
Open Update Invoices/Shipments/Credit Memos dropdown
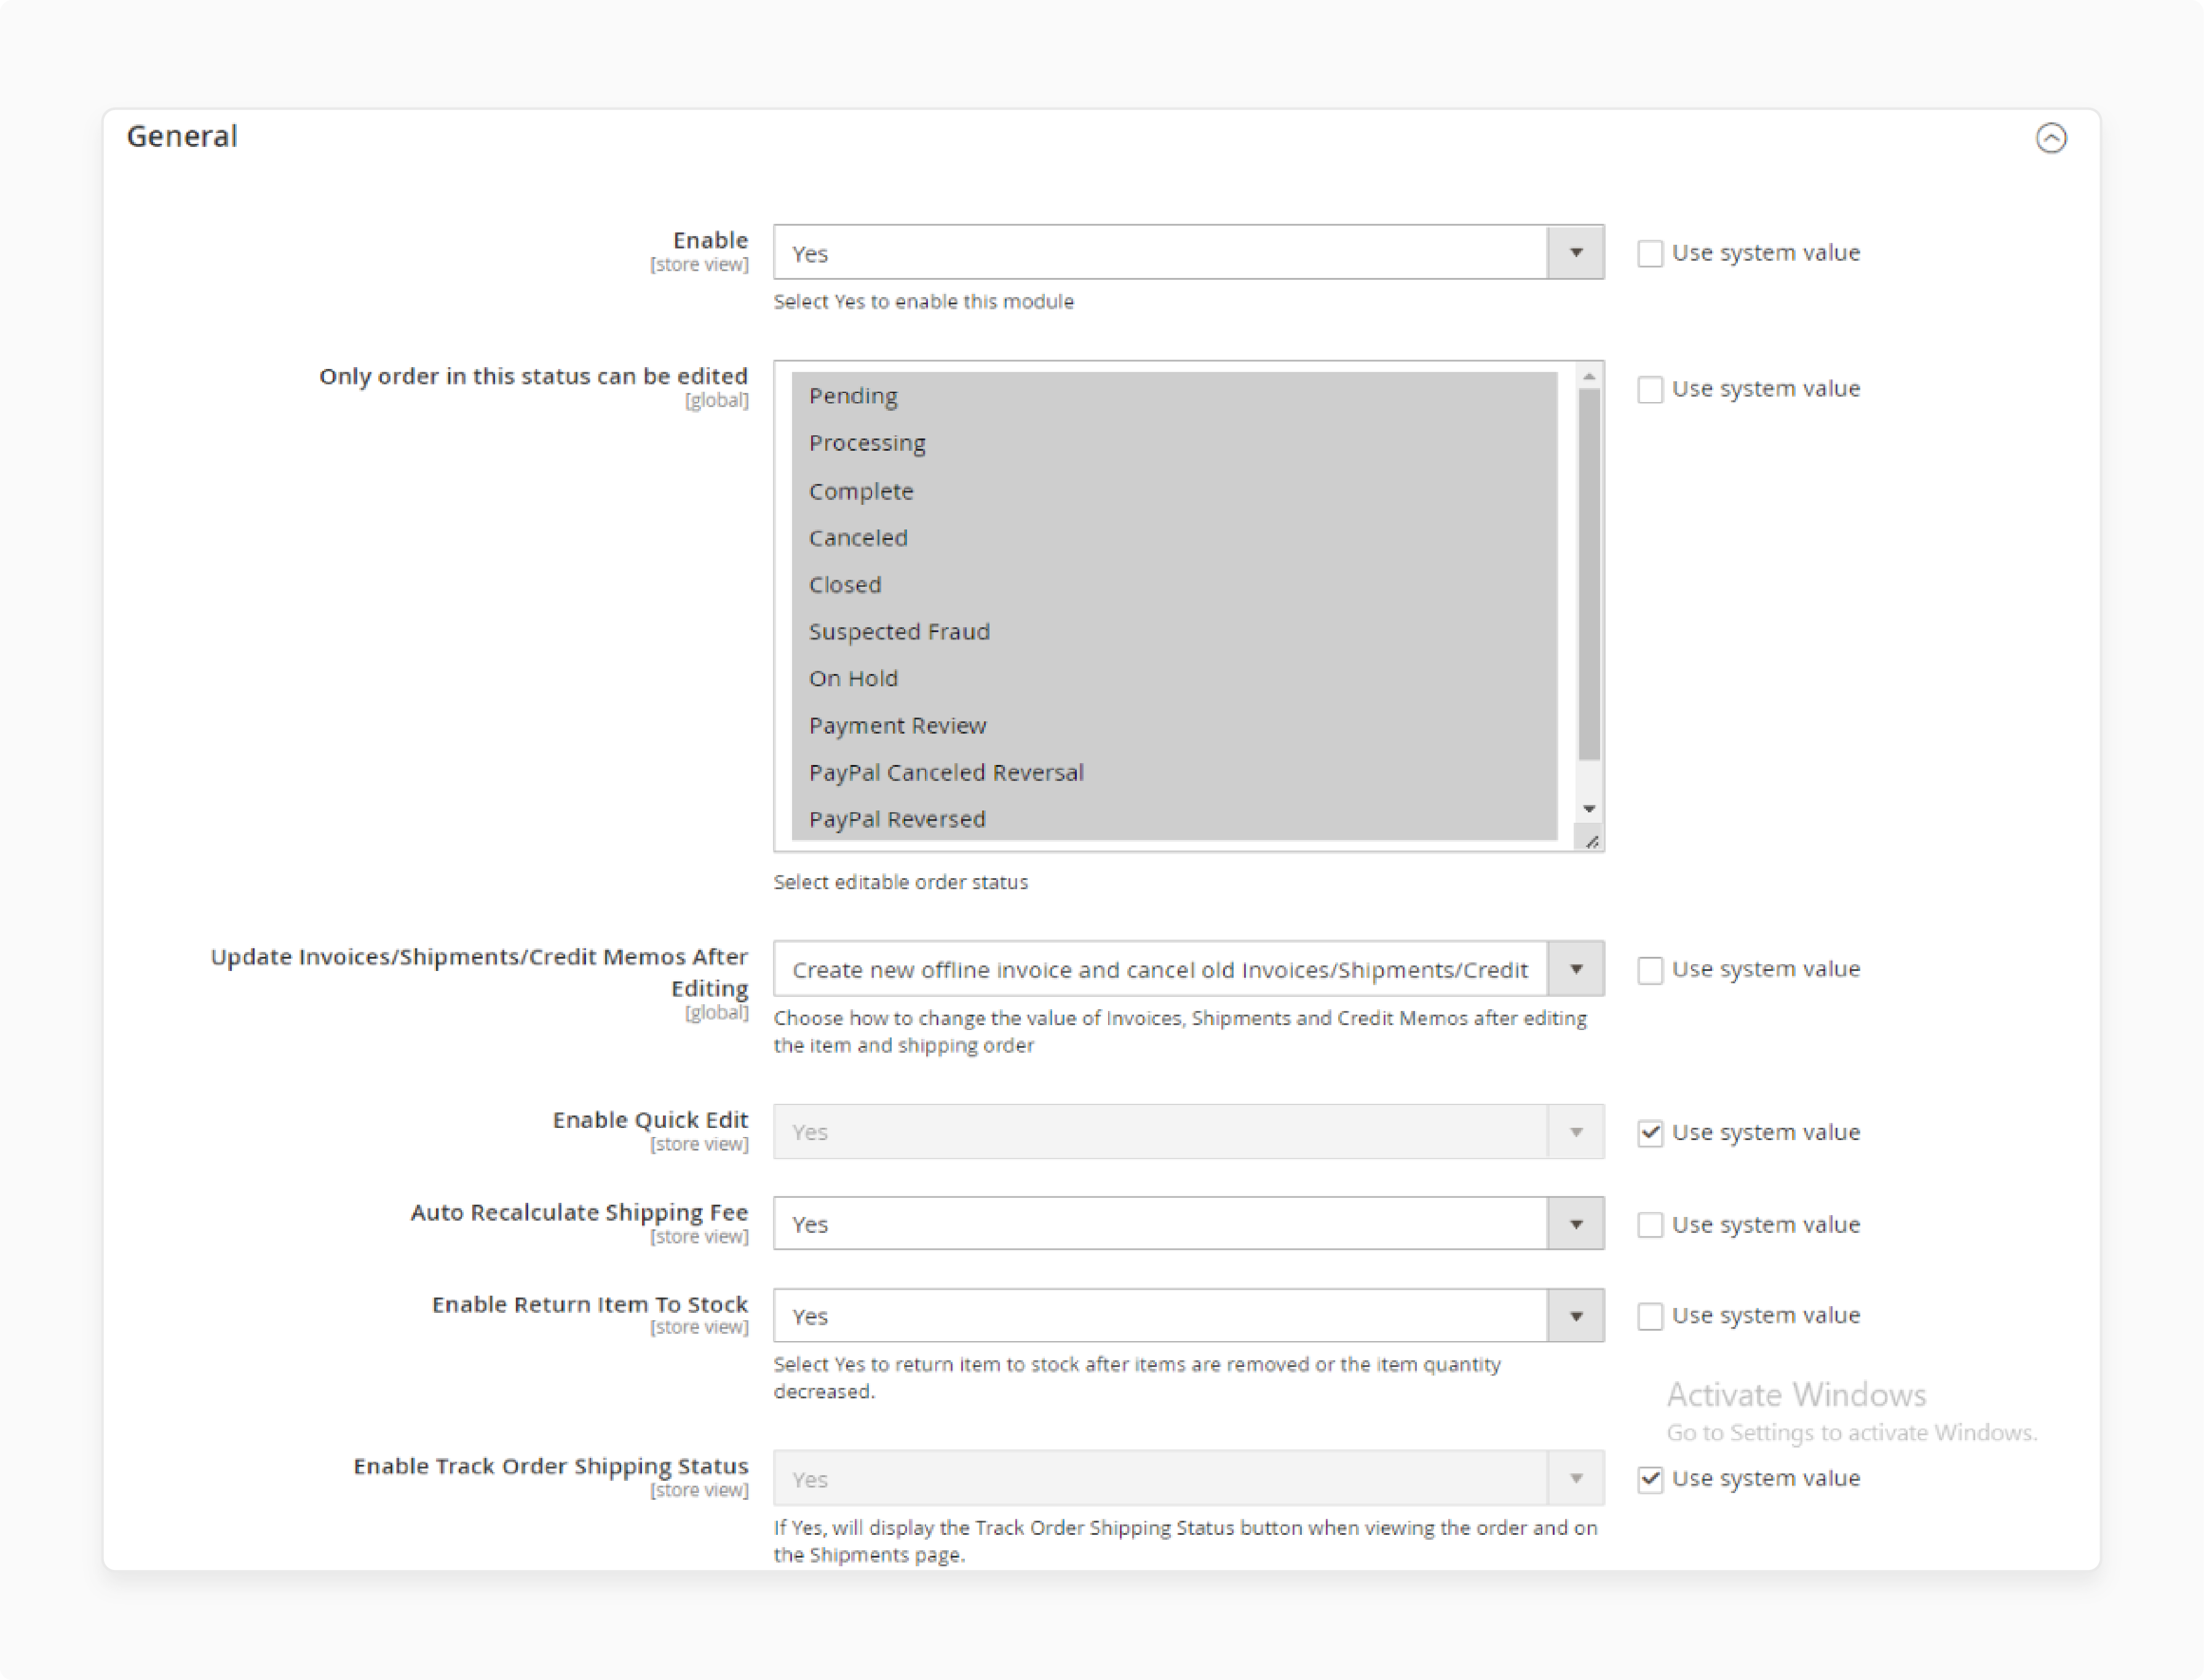[1188, 969]
